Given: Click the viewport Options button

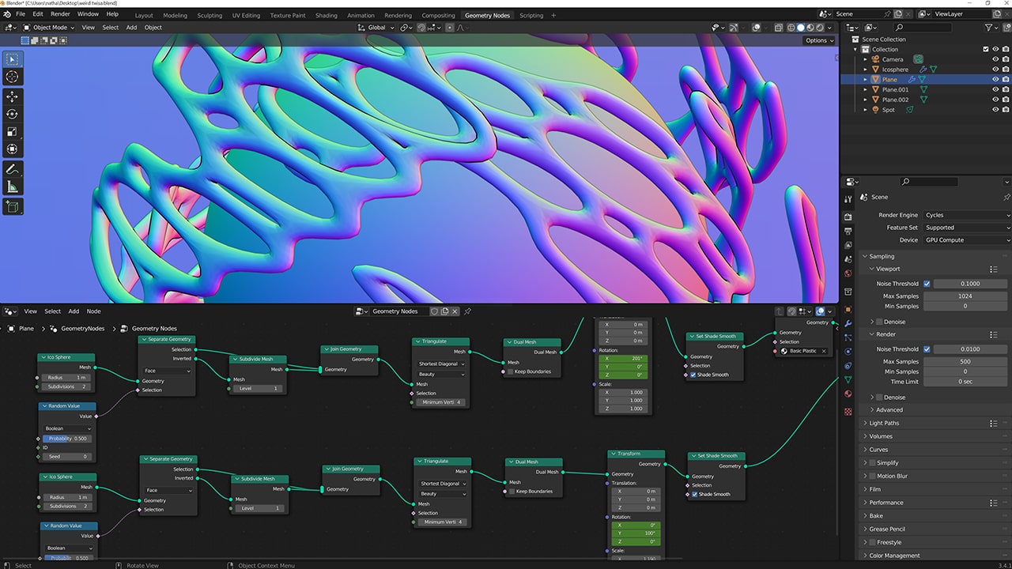Looking at the screenshot, I should (x=818, y=40).
